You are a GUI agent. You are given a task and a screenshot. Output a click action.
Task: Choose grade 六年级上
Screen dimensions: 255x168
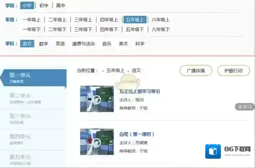(x=161, y=20)
